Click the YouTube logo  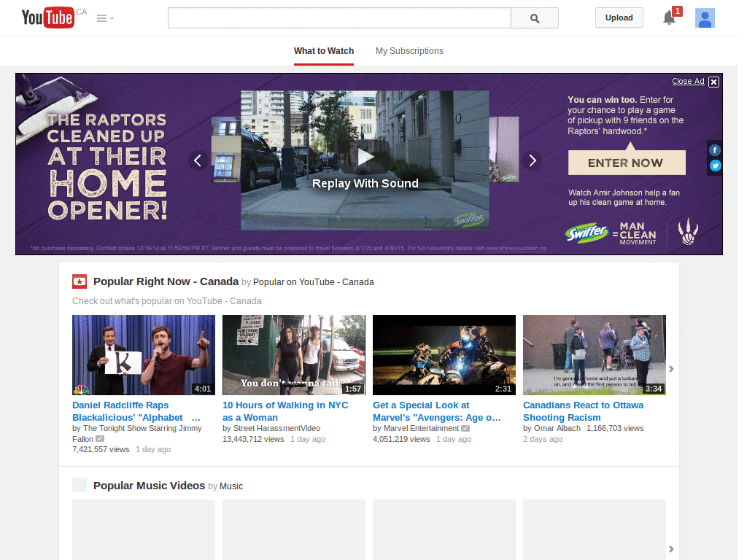(x=48, y=17)
